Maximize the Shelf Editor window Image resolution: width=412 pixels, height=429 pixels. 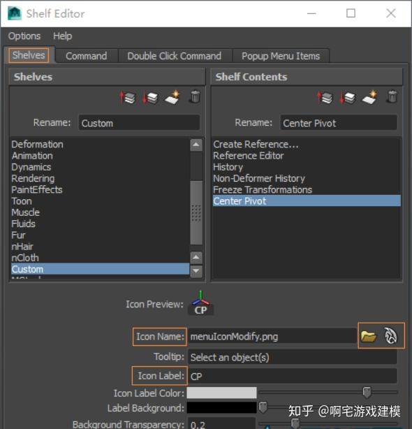pos(351,13)
